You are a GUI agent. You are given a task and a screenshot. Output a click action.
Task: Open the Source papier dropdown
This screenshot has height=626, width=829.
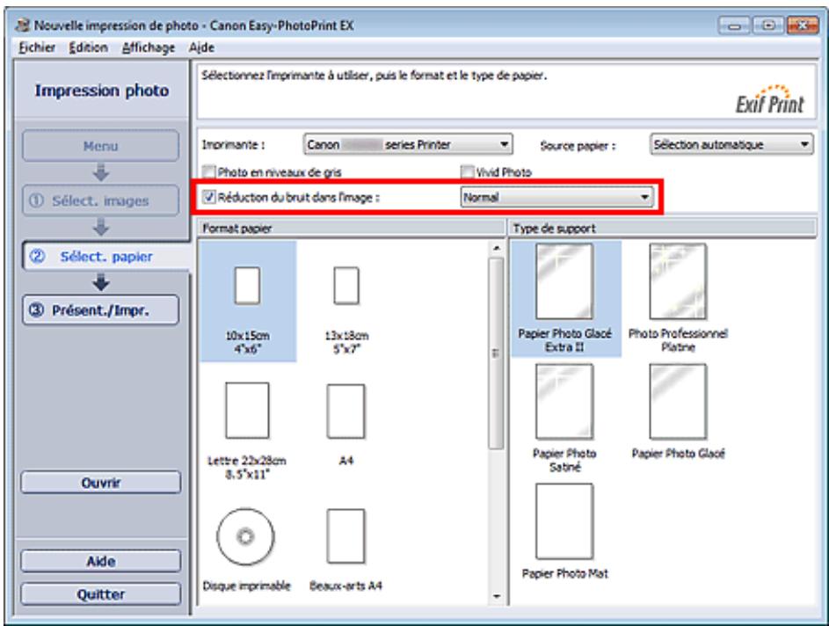point(731,144)
